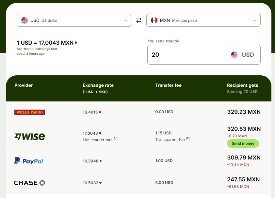Expand the MXN dropdown chevron arrow
Viewport: 275px width, 198px height.
255,21
